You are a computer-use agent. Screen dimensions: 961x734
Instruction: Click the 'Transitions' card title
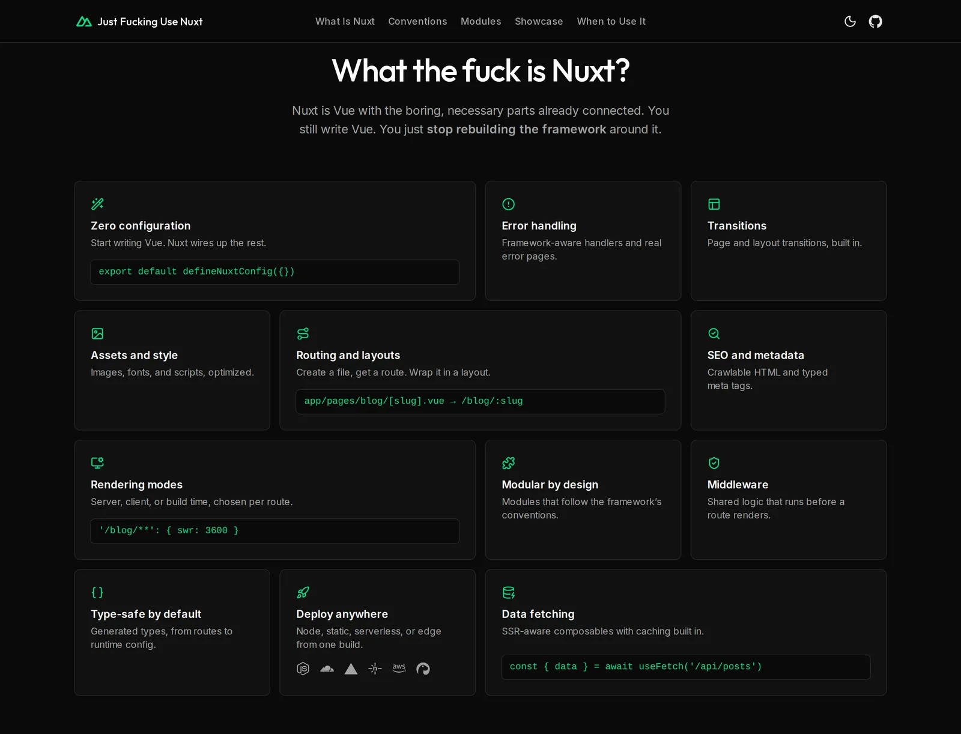736,226
